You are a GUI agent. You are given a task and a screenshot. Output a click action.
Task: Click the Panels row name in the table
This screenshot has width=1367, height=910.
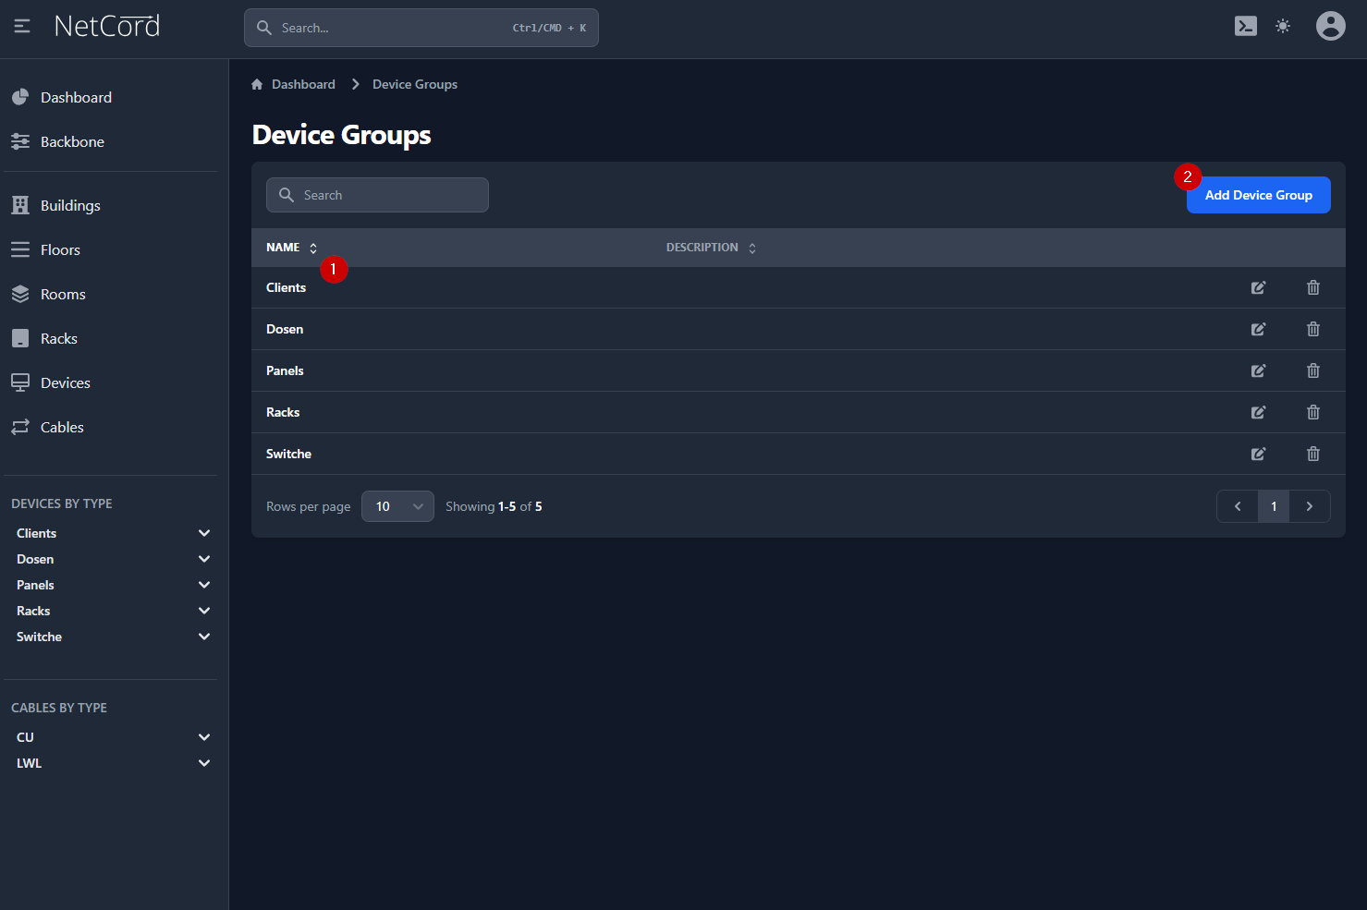285,370
